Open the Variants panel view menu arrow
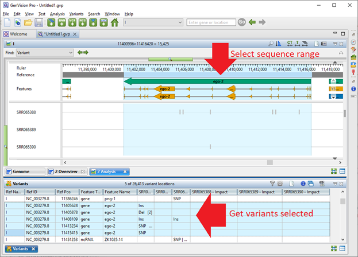 click(x=335, y=184)
